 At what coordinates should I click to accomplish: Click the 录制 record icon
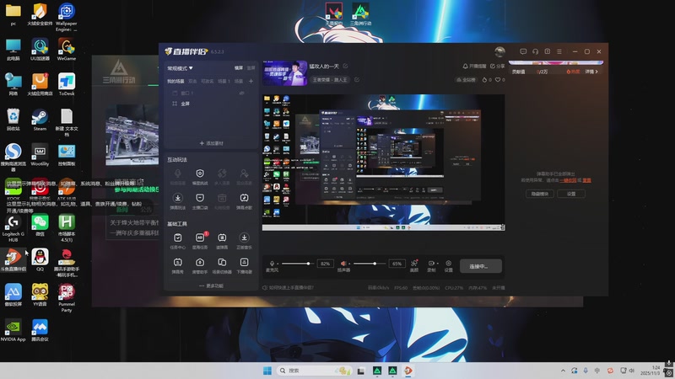[431, 263]
